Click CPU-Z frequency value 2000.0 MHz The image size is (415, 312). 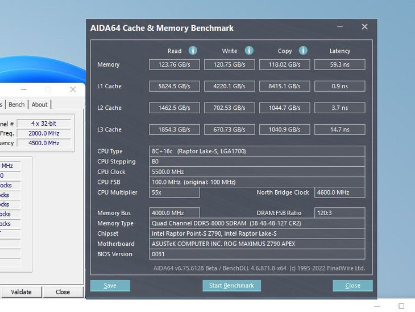coord(44,133)
